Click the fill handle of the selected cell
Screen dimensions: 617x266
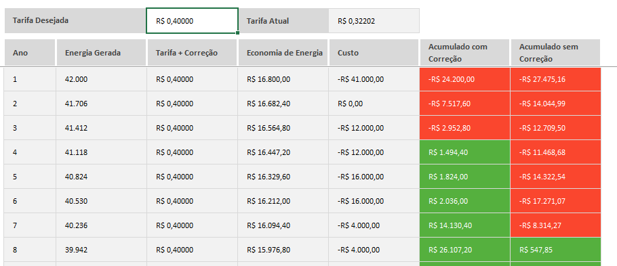[238, 33]
